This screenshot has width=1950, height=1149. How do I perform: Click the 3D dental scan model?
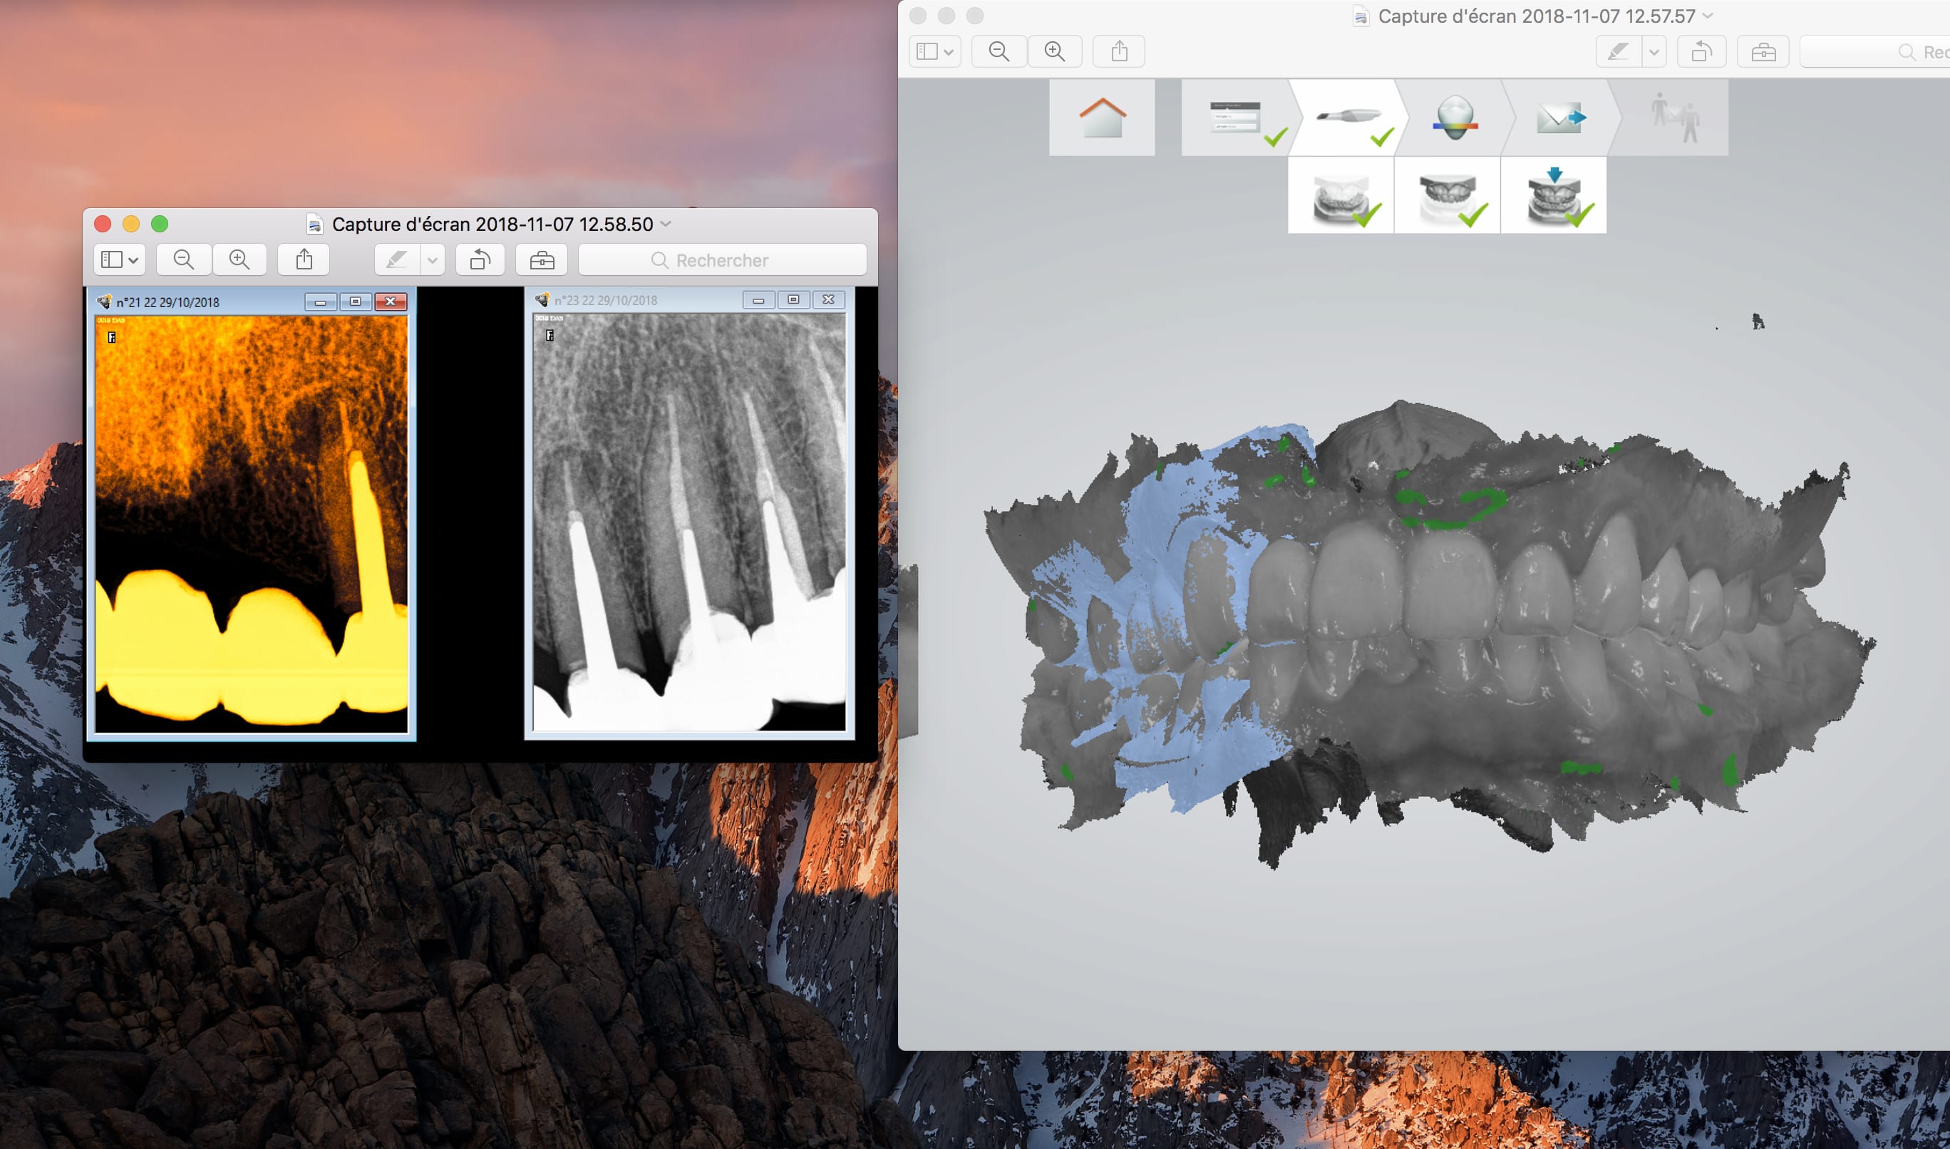click(x=1430, y=635)
